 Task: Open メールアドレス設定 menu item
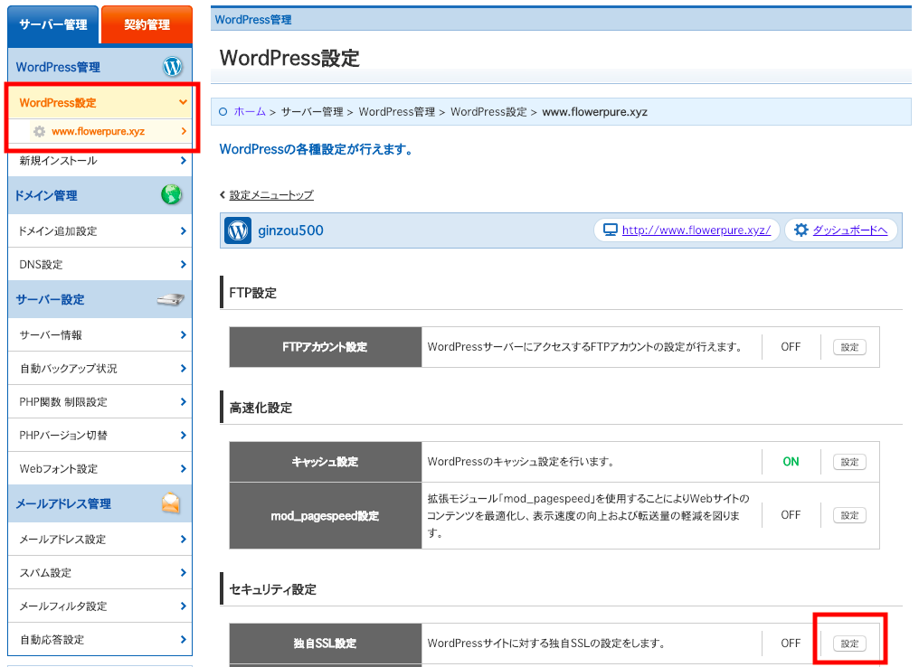(100, 539)
